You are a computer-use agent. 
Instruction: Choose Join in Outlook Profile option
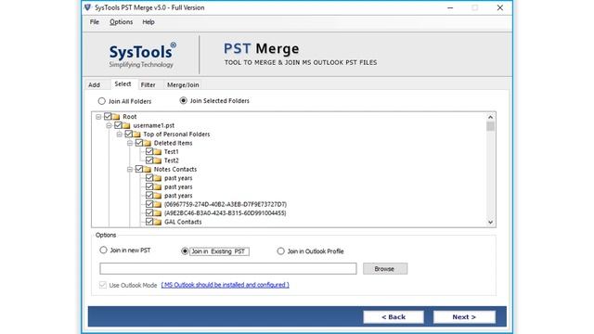tap(280, 251)
